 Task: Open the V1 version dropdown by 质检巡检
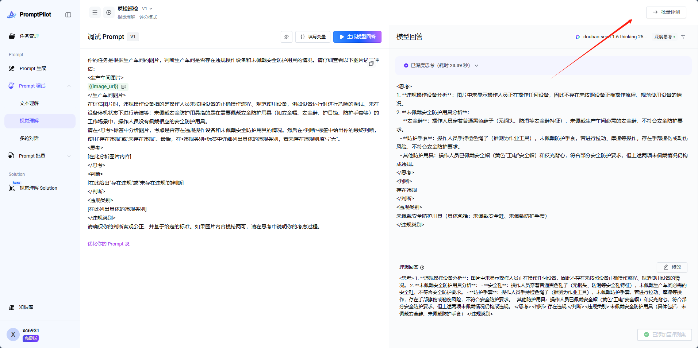click(147, 9)
